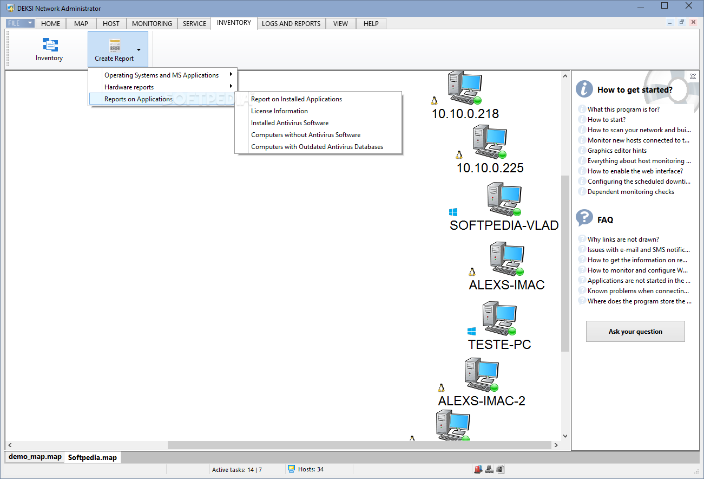Screen dimensions: 704x479
Task: Click map scroll down arrow
Action: point(565,436)
